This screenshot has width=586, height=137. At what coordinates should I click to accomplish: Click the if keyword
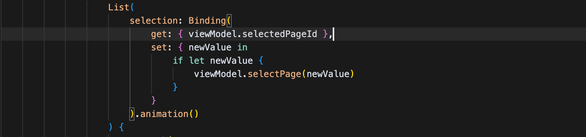coord(178,61)
